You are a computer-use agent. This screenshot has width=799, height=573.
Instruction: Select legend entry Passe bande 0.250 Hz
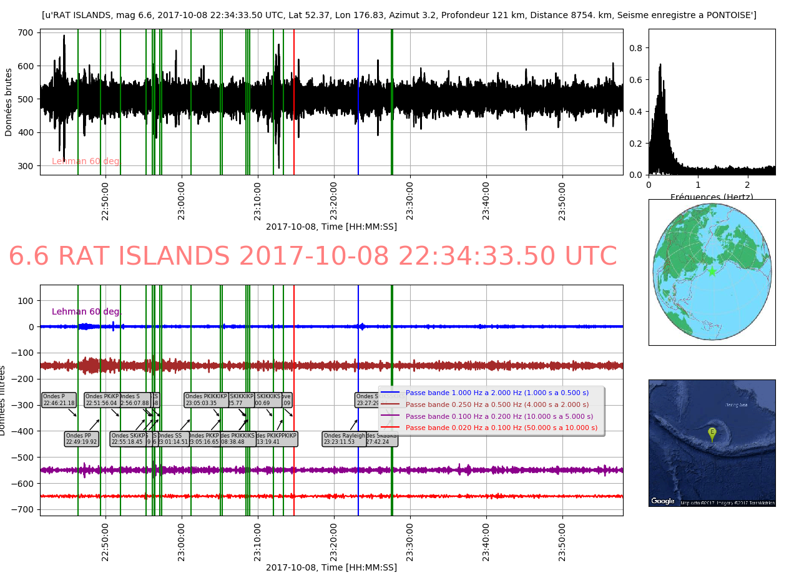click(x=497, y=404)
